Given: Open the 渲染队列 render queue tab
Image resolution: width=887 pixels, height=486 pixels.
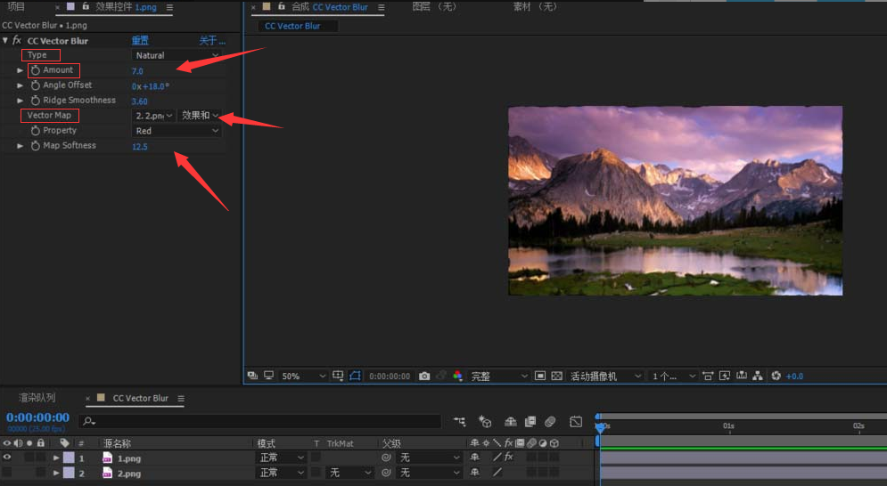Looking at the screenshot, I should pyautogui.click(x=37, y=398).
